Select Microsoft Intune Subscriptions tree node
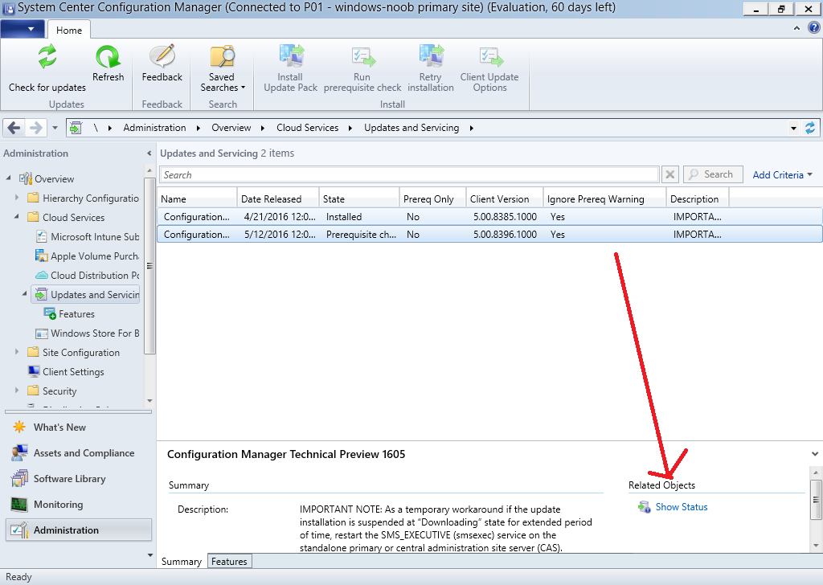Screen dimensions: 823x585 [87, 236]
